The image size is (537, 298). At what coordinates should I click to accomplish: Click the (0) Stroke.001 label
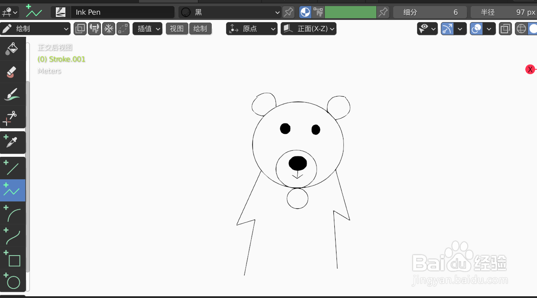(x=61, y=59)
